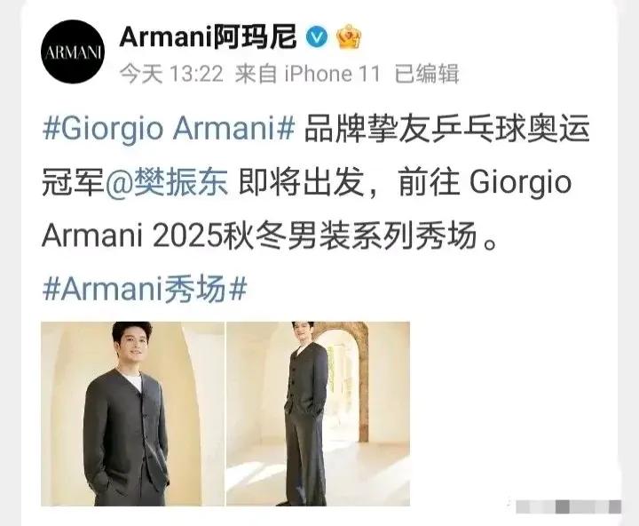This screenshot has width=639, height=526.
Task: Open the @樊振东 mentioned profile
Action: click(166, 182)
